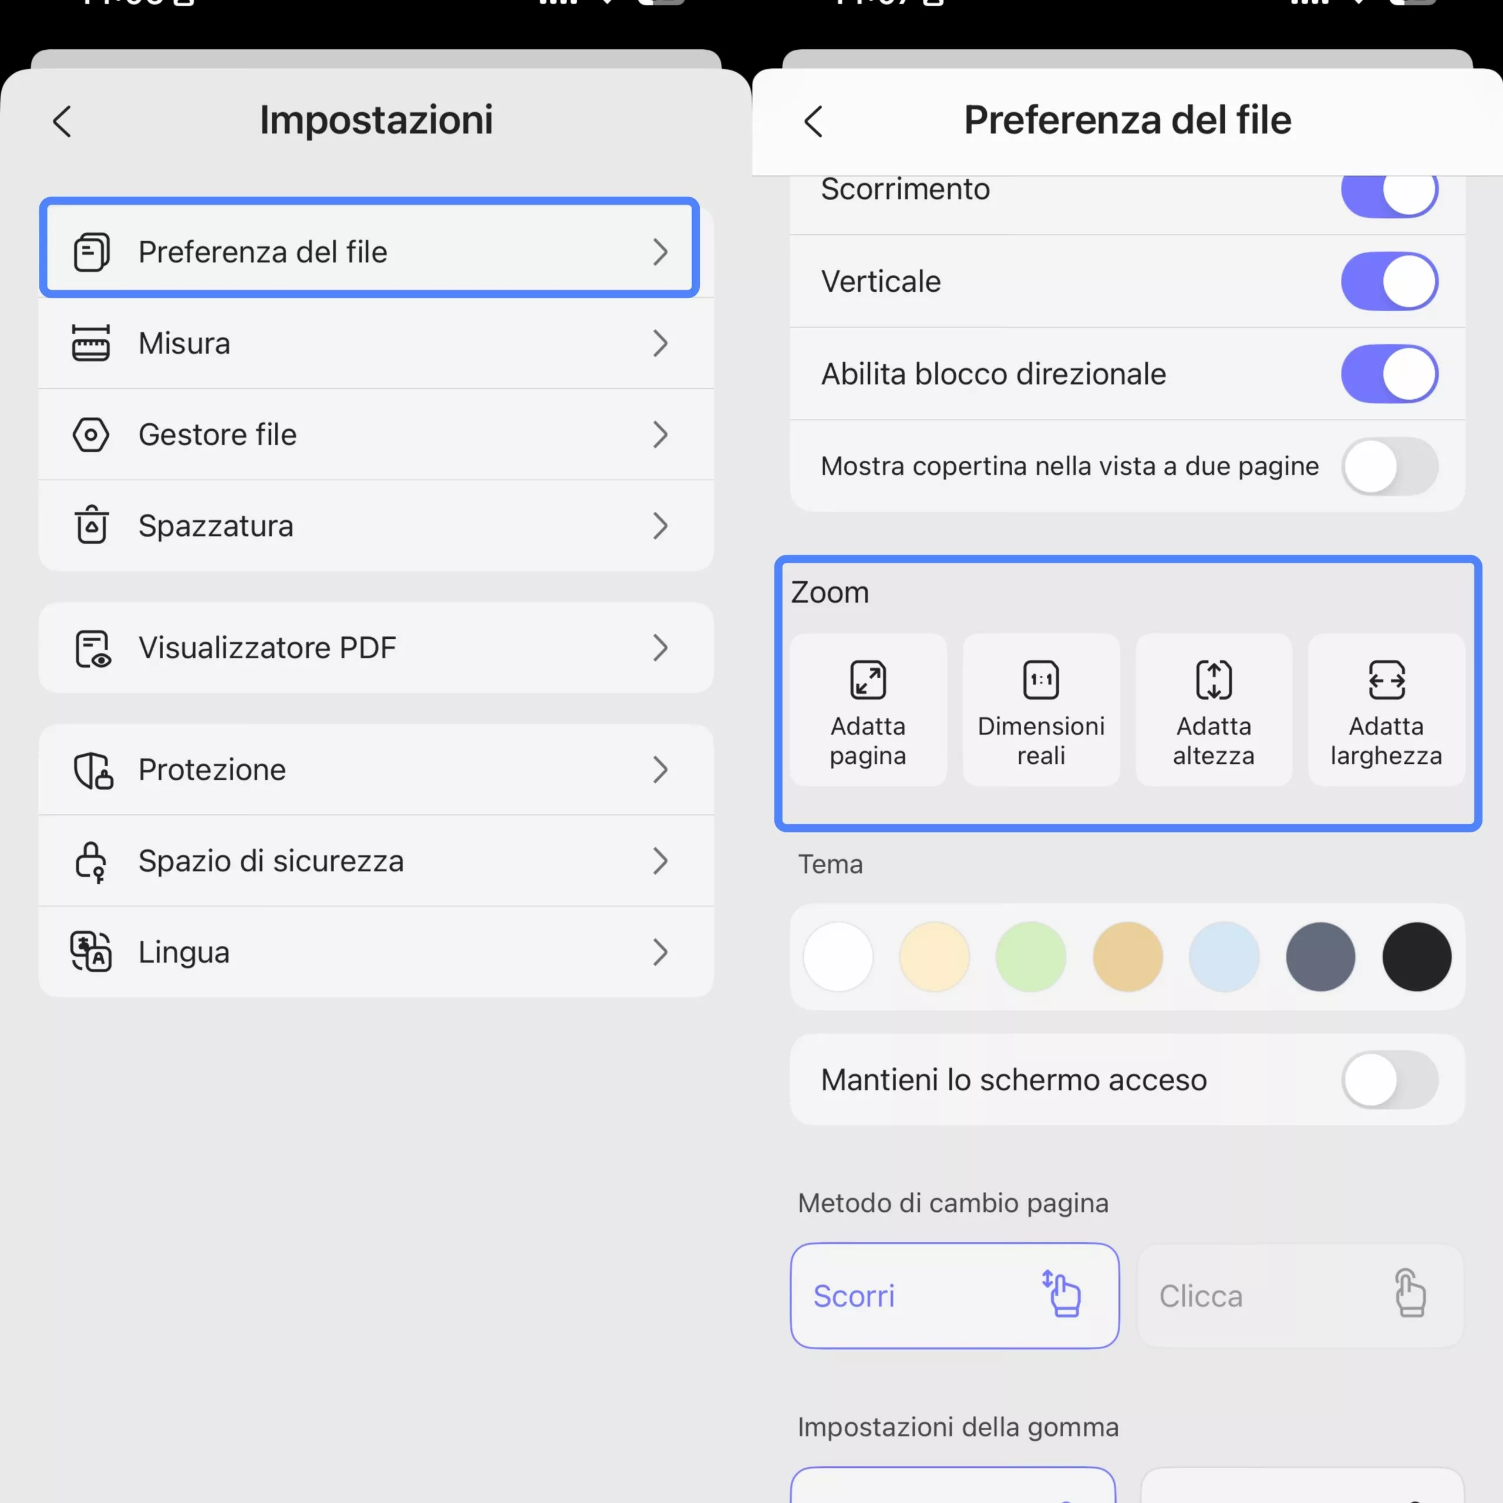Select the Scorri page change method
This screenshot has width=1503, height=1503.
955,1295
